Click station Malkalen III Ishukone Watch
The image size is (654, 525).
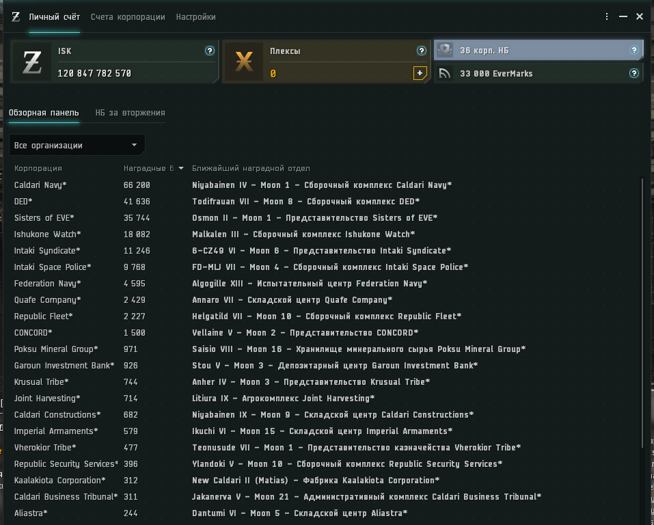pyautogui.click(x=303, y=234)
